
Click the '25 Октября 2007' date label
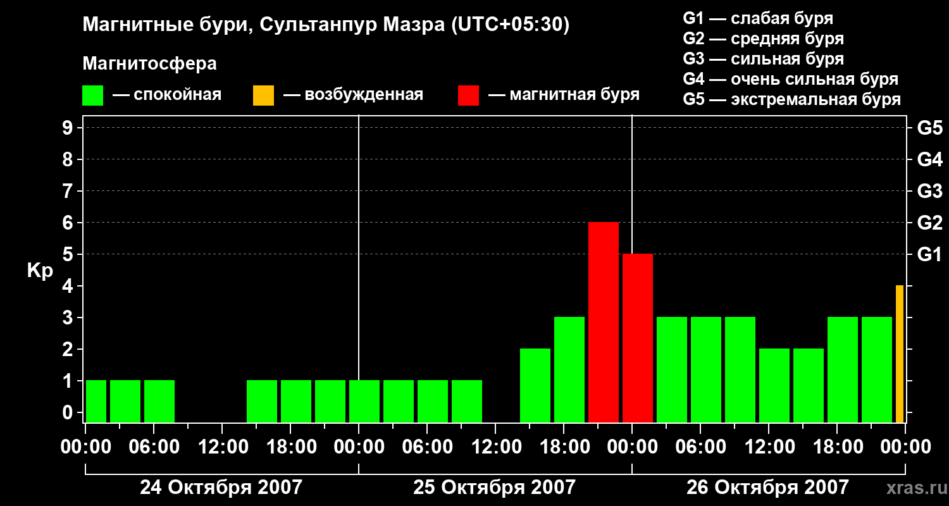tap(495, 488)
